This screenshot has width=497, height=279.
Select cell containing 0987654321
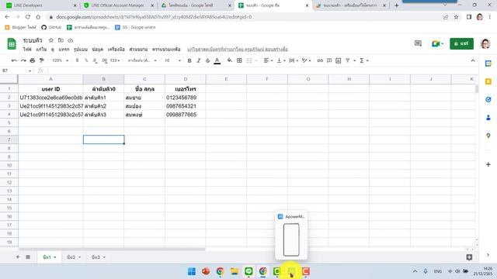(x=186, y=106)
